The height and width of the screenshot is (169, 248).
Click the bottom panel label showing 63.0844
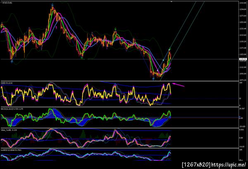point(11,150)
